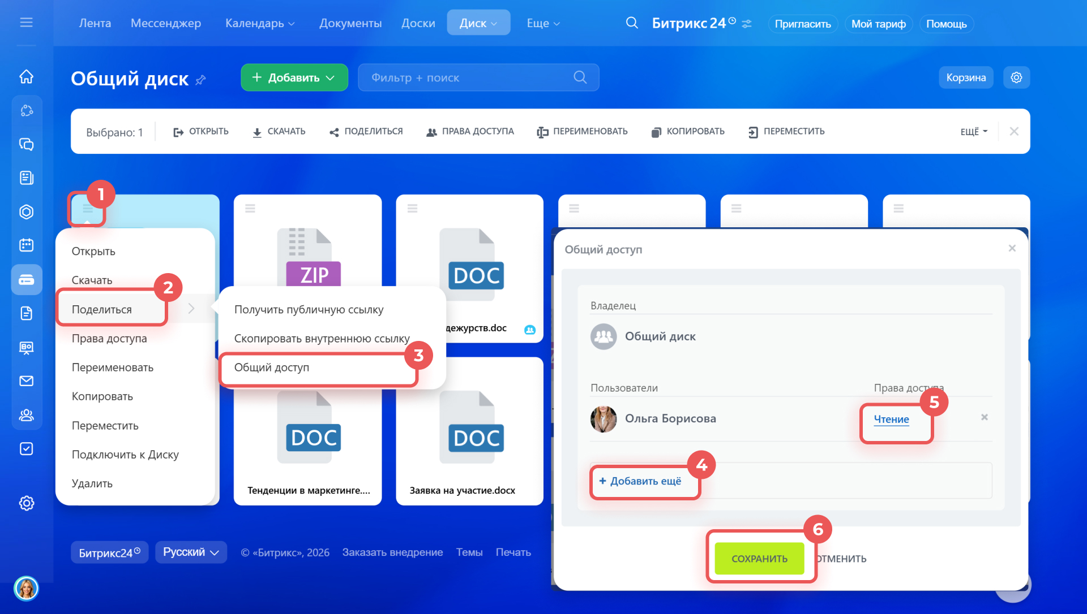Click СКАЧАТЬ in the selection toolbar
Image resolution: width=1087 pixels, height=614 pixels.
pyautogui.click(x=279, y=132)
